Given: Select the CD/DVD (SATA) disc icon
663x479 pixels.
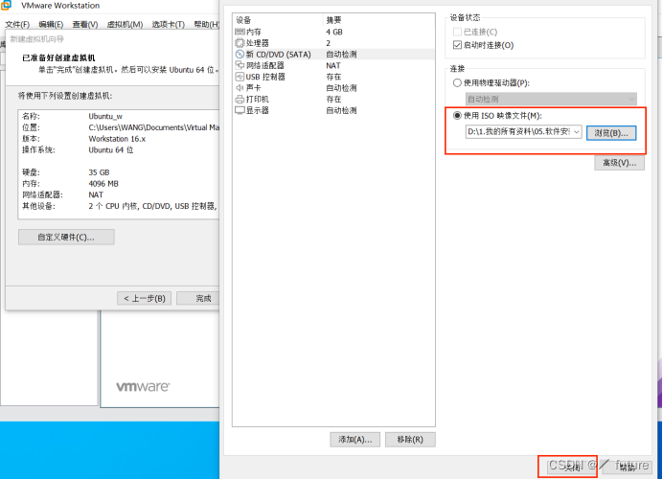Looking at the screenshot, I should [240, 54].
